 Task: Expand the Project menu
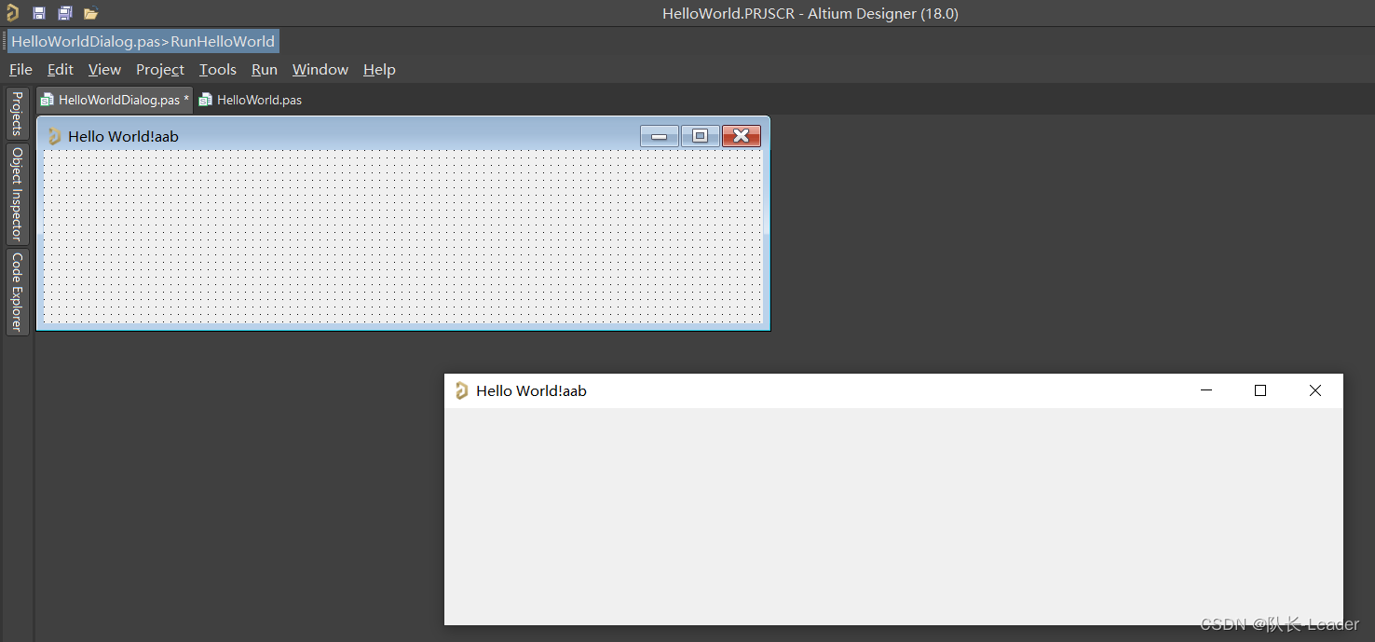159,70
